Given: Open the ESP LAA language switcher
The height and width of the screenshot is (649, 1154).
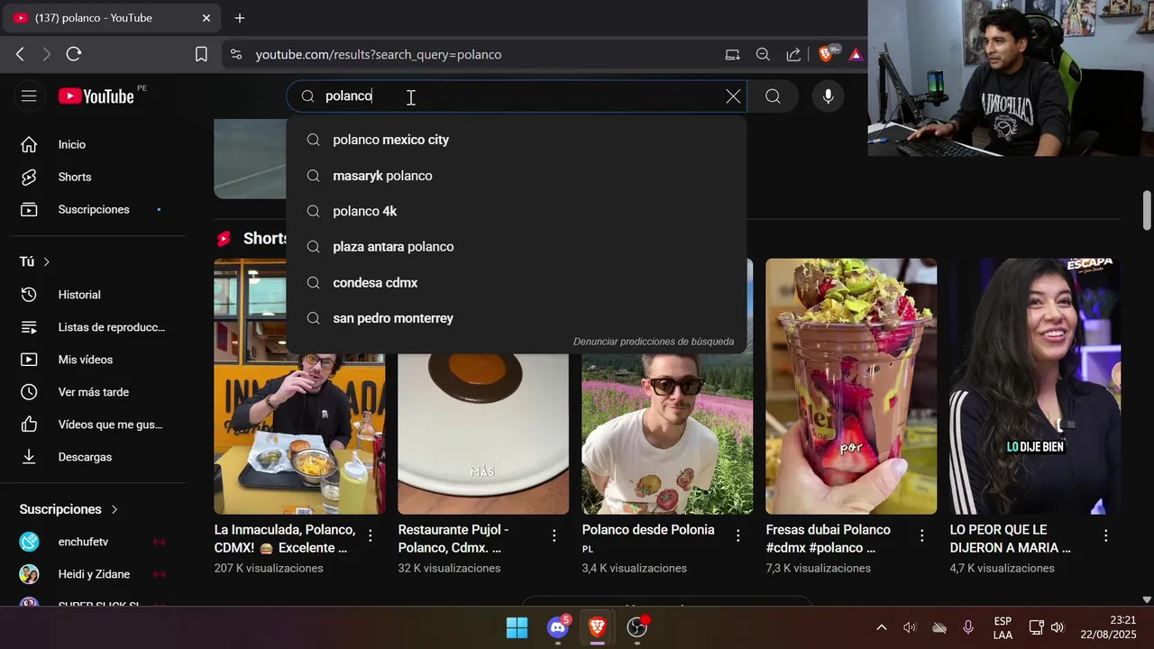Looking at the screenshot, I should pos(1003,627).
